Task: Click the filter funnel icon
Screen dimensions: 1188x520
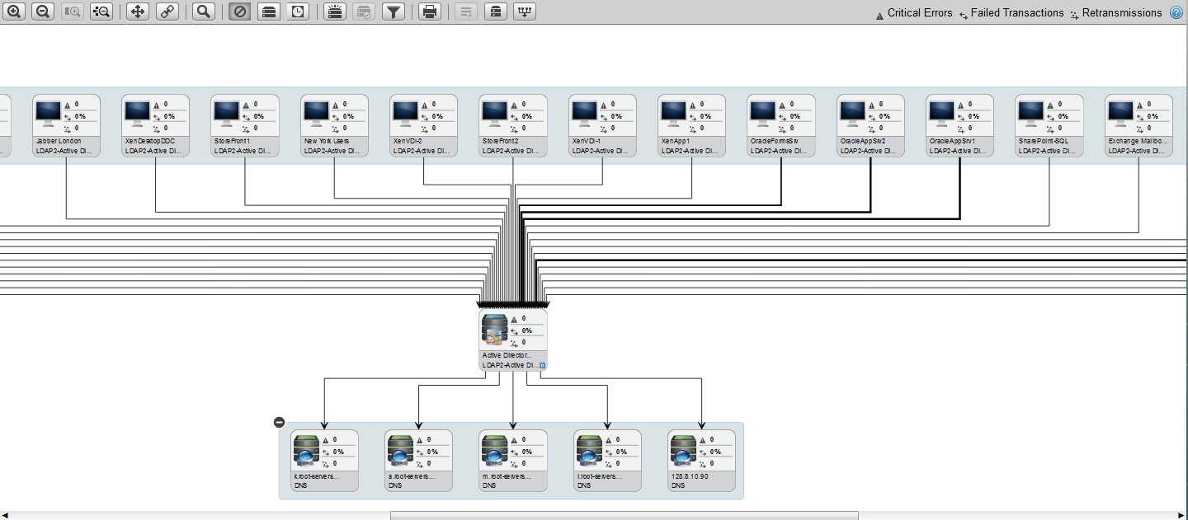Action: tap(394, 12)
